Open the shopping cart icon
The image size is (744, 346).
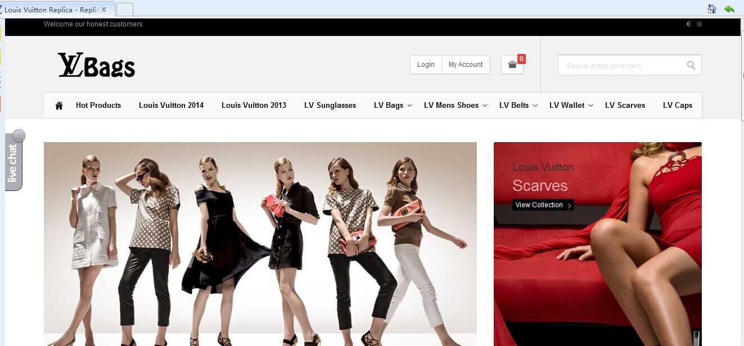click(x=512, y=65)
